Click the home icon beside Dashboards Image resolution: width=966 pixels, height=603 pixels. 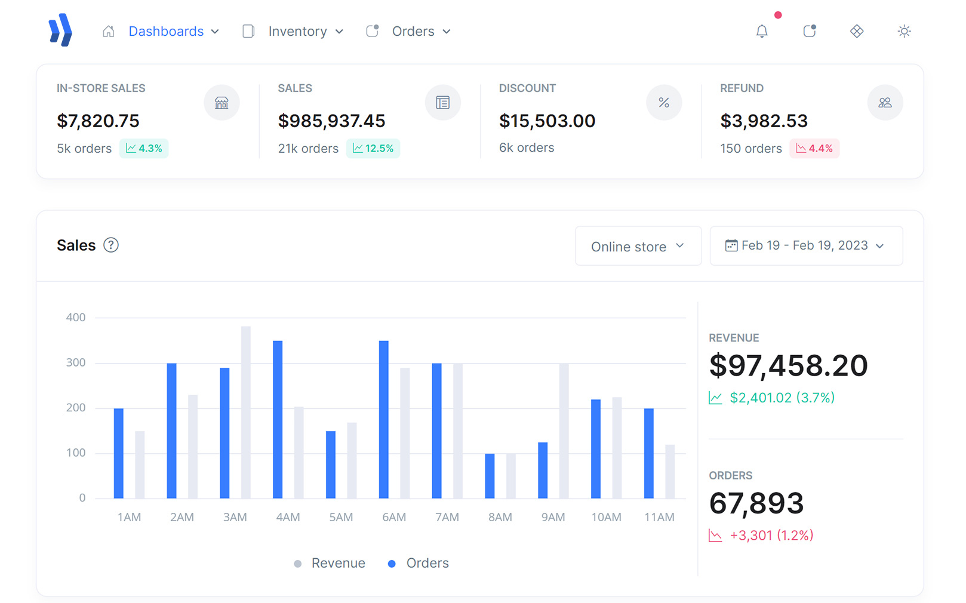click(109, 31)
